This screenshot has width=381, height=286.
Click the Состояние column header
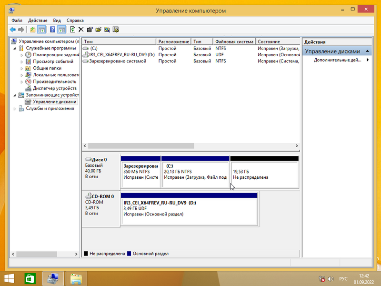[278, 41]
